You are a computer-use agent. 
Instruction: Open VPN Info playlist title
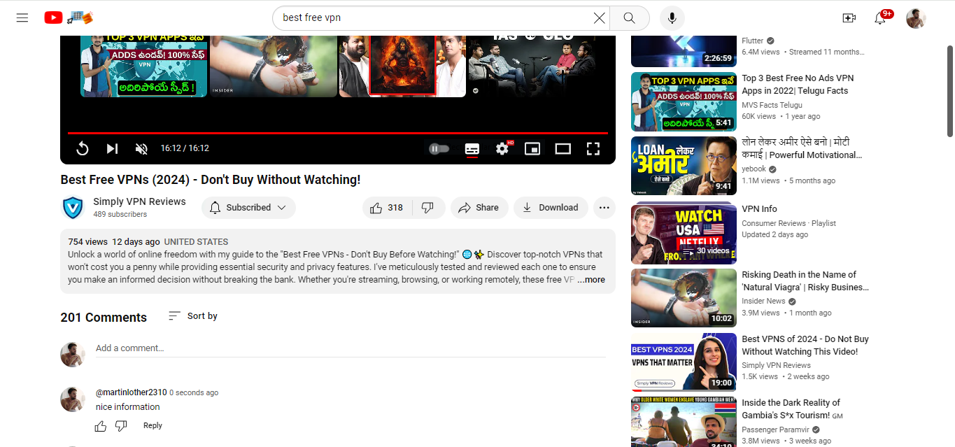pyautogui.click(x=759, y=209)
